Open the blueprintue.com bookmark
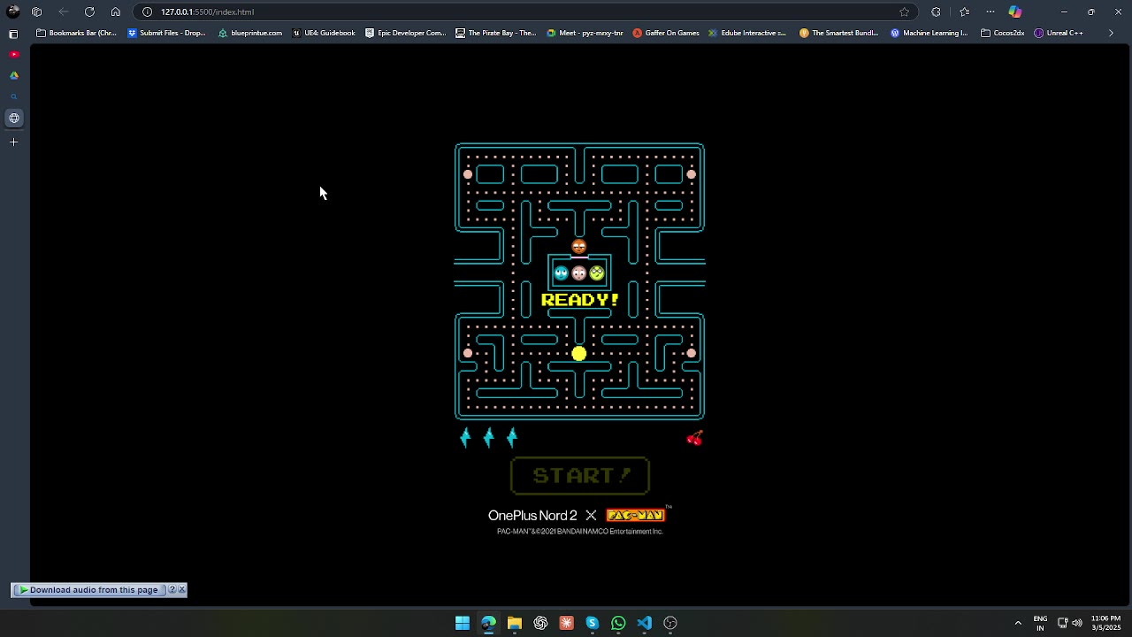Viewport: 1132px width, 637px height. point(250,33)
